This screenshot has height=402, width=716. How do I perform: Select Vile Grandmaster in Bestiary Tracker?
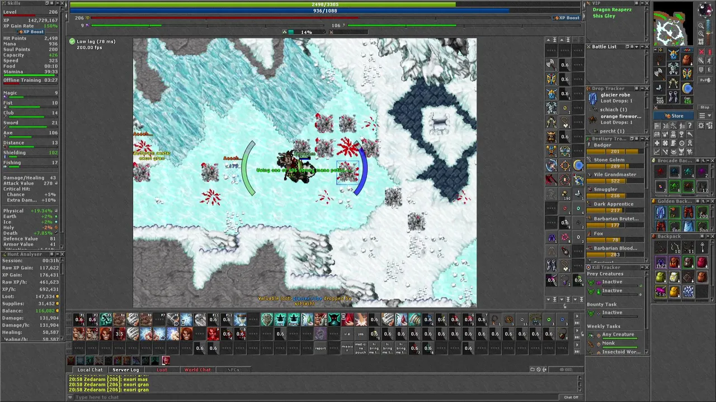pos(615,174)
